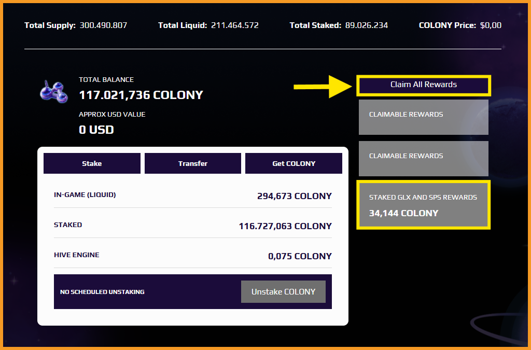Click the APPROX USD VALUE label
Viewport: 531px width, 350px height.
coord(112,115)
